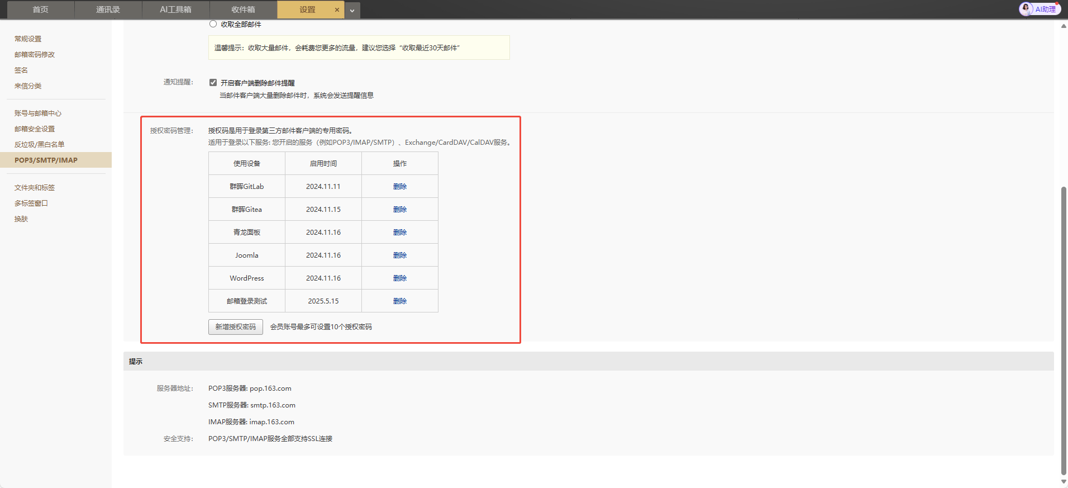The width and height of the screenshot is (1068, 488).
Task: Click the WordPress device cell
Action: pos(247,278)
